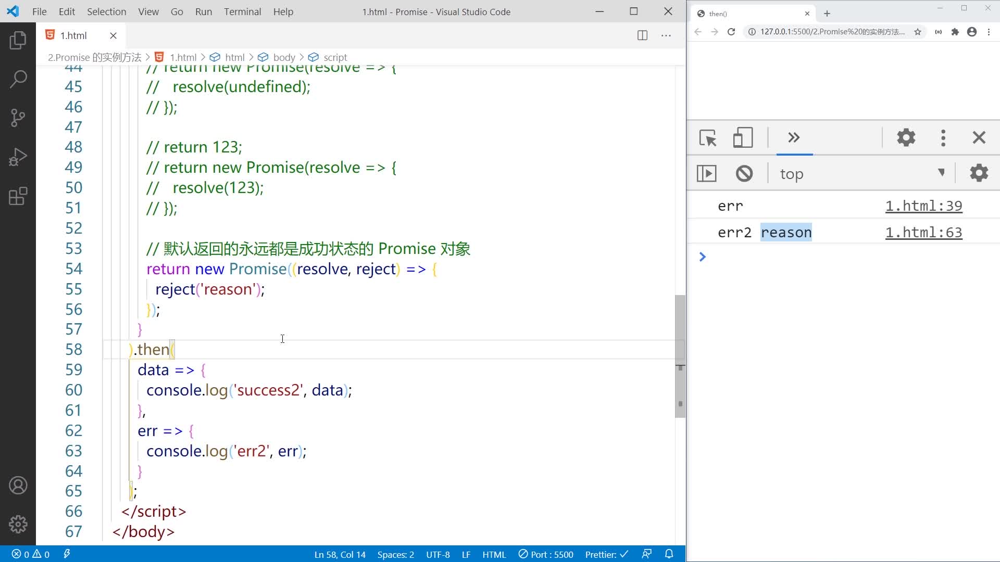The height and width of the screenshot is (562, 1000).
Task: Toggle Live Server on Port 5500
Action: [x=546, y=554]
